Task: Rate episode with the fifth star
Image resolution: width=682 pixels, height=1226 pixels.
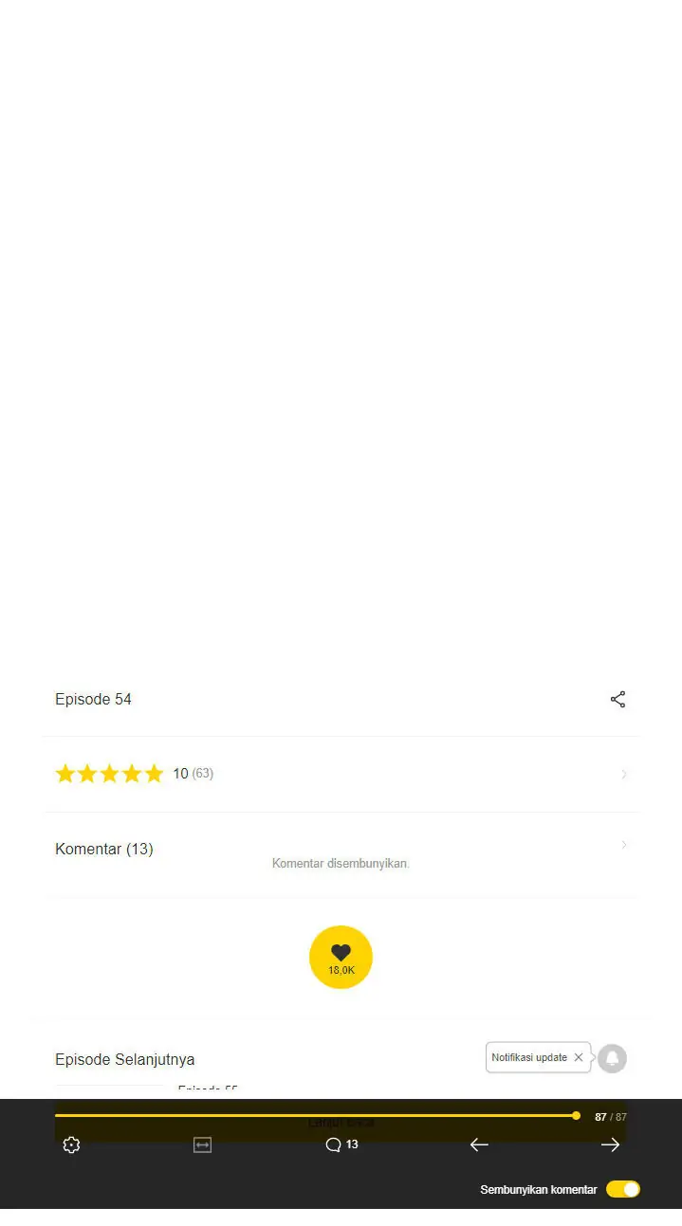Action: click(x=154, y=774)
